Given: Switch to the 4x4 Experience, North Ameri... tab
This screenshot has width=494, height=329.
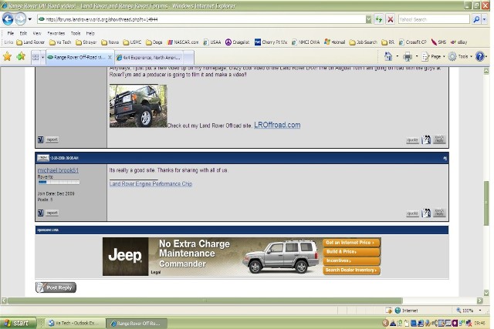Looking at the screenshot, I should pyautogui.click(x=148, y=58).
